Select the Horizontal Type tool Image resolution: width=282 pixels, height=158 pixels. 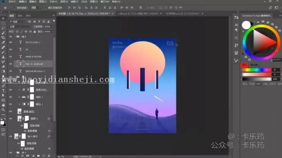click(x=3, y=91)
